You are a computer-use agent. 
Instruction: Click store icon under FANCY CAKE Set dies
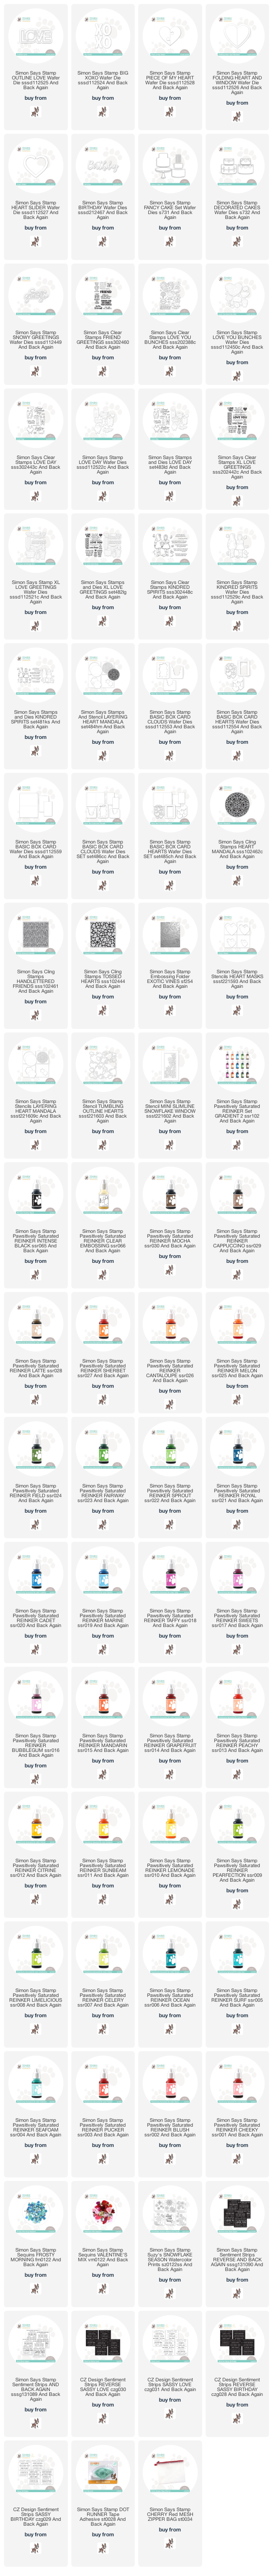click(x=170, y=241)
